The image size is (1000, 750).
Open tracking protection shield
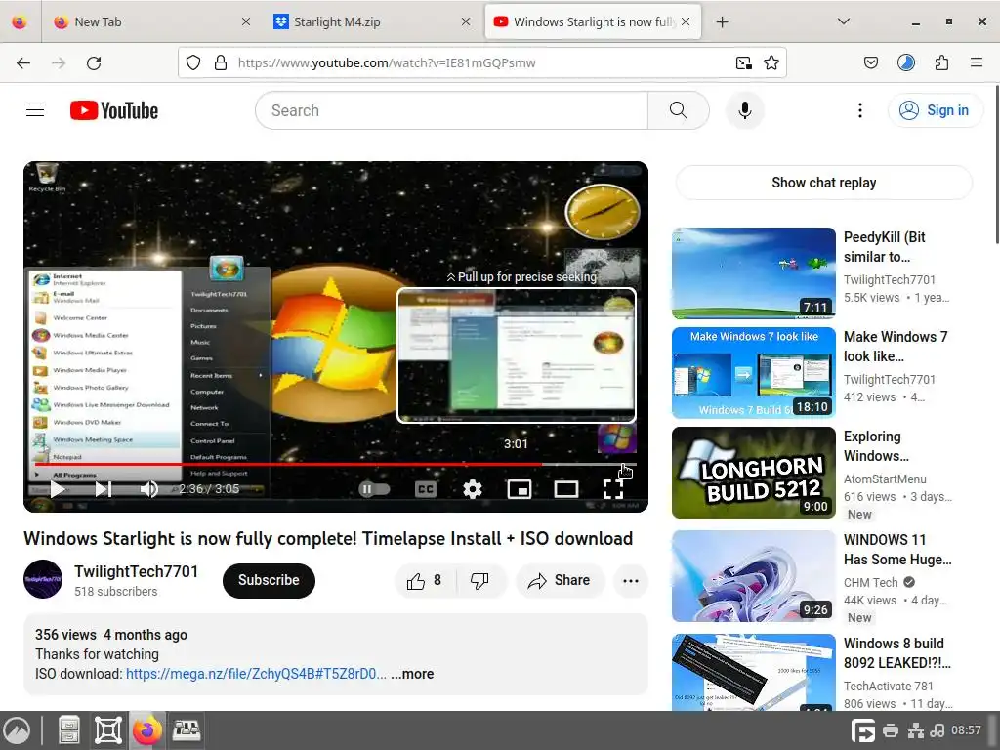pyautogui.click(x=193, y=62)
